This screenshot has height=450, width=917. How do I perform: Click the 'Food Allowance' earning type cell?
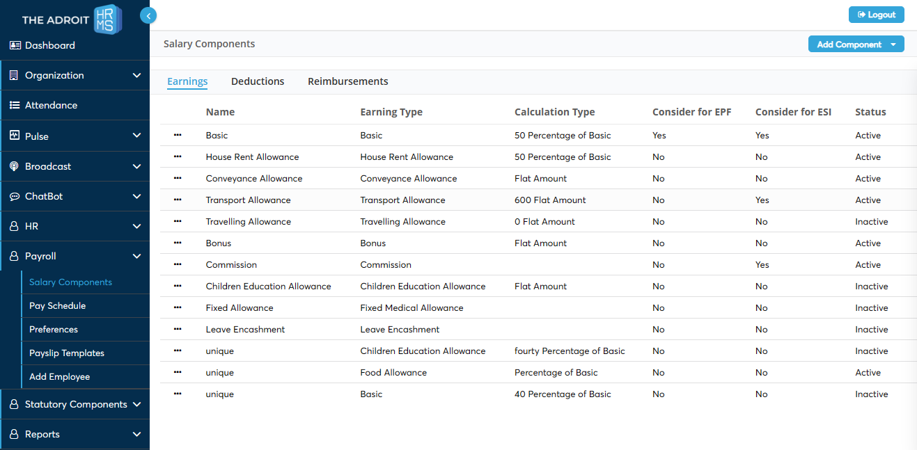(x=393, y=372)
